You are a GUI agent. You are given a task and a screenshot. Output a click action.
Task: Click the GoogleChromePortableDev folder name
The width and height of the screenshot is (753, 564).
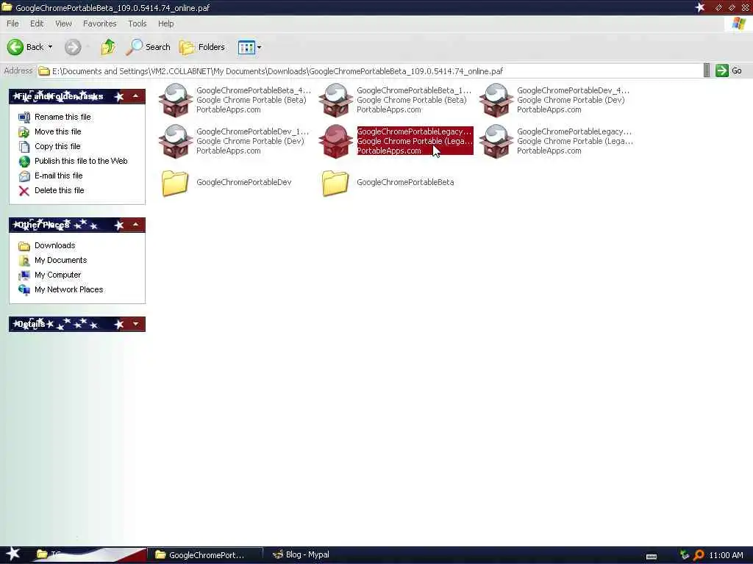click(243, 182)
